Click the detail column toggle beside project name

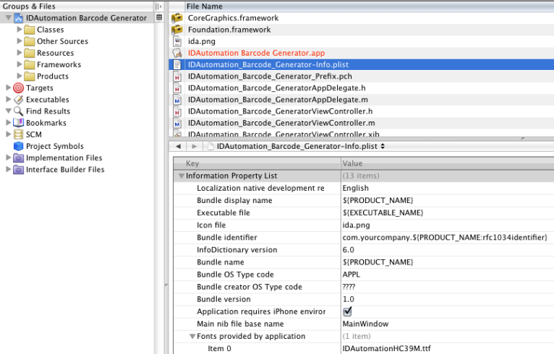coord(159,17)
